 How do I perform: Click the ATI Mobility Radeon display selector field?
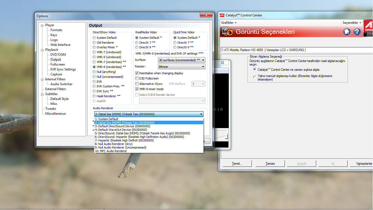(297, 50)
